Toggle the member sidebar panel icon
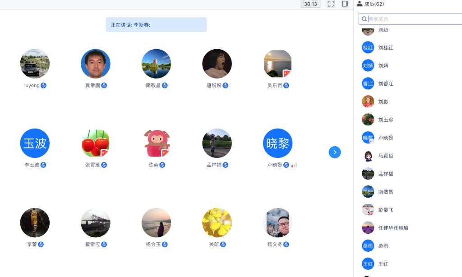This screenshot has height=277, width=462. pyautogui.click(x=345, y=4)
